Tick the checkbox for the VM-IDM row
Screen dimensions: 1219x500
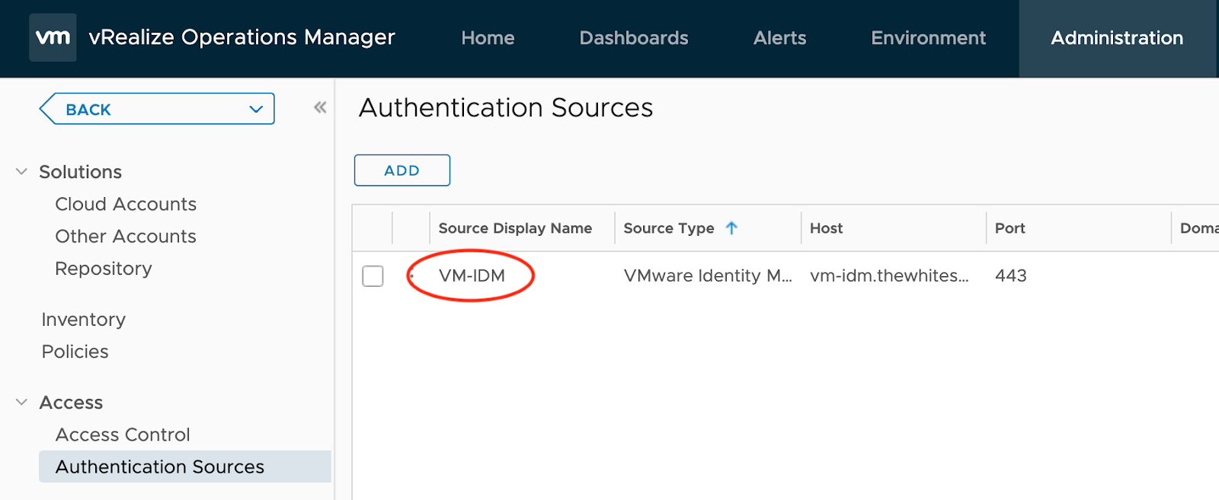[373, 275]
